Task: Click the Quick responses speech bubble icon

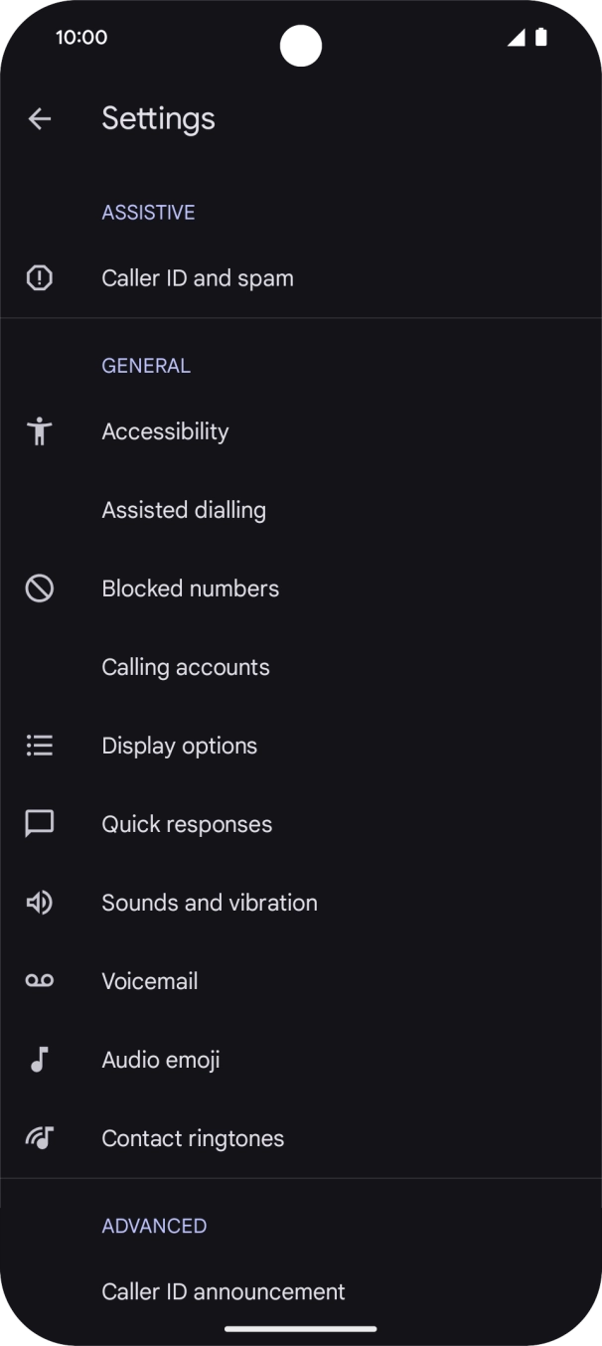Action: [x=39, y=823]
